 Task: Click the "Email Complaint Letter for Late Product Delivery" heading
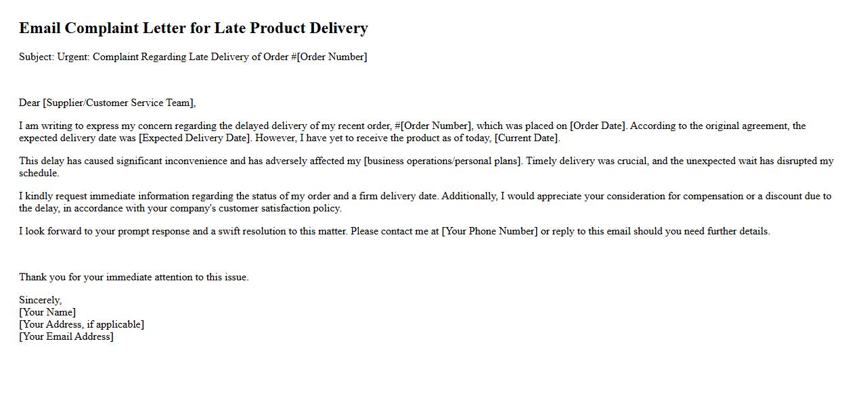coord(193,28)
